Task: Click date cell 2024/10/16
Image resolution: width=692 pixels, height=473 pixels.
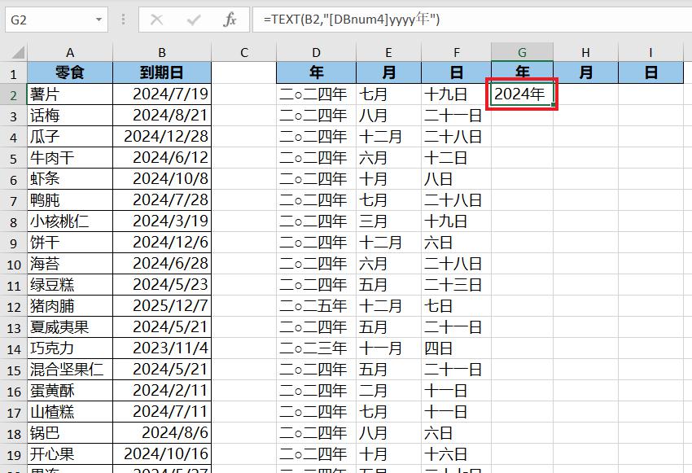Action: pos(162,454)
